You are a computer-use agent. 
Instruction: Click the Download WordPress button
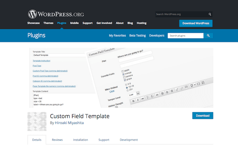[196, 23]
